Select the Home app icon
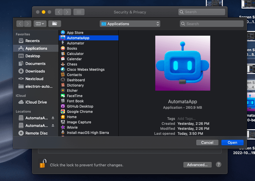Viewport: 255px width, 181px height. [x=63, y=117]
